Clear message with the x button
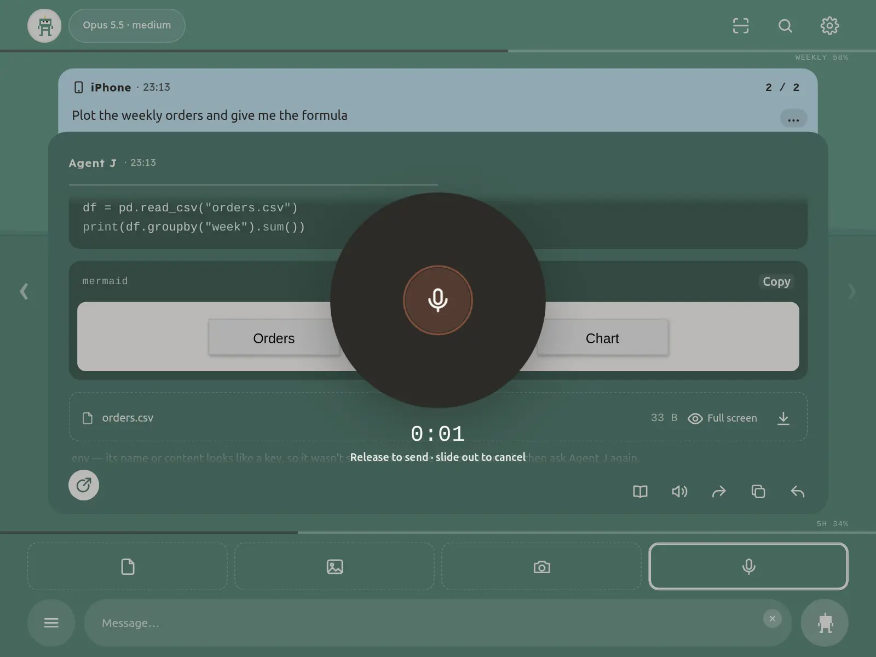Viewport: 876px width, 657px height. click(773, 619)
